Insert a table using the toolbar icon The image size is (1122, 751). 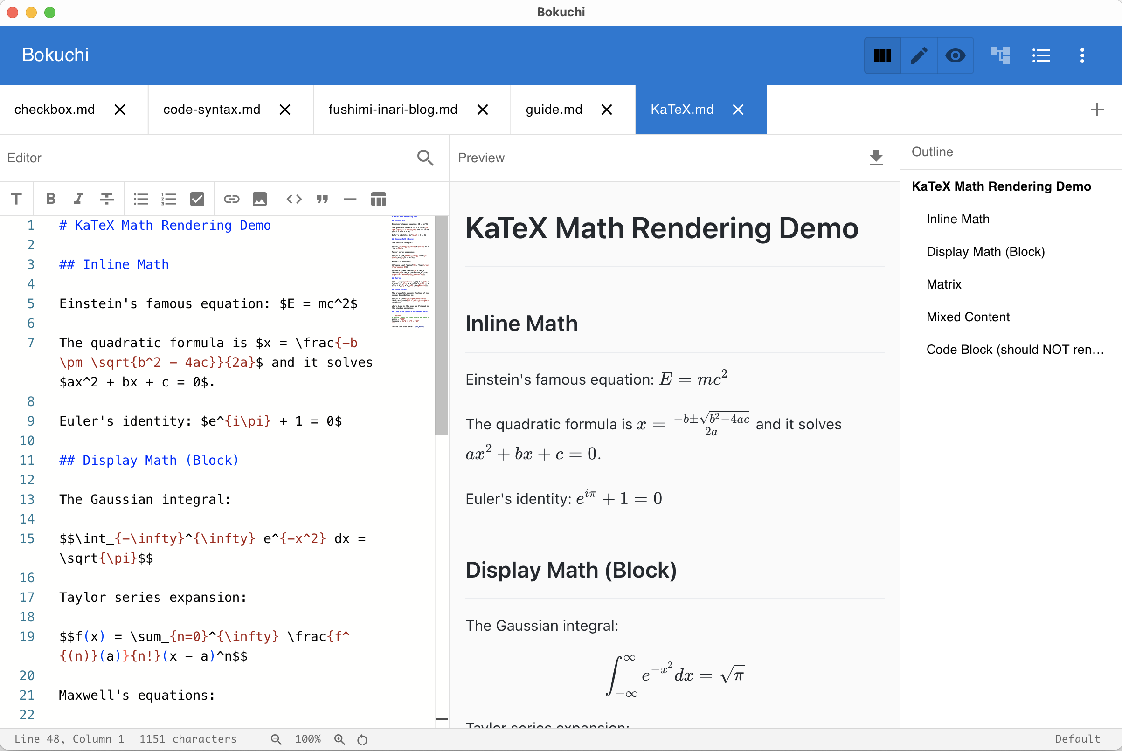point(379,199)
